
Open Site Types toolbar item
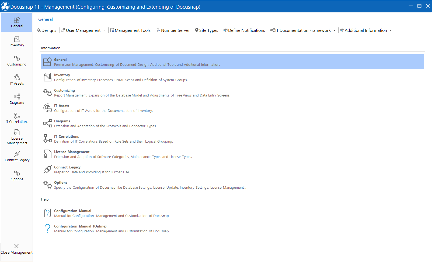pyautogui.click(x=207, y=30)
